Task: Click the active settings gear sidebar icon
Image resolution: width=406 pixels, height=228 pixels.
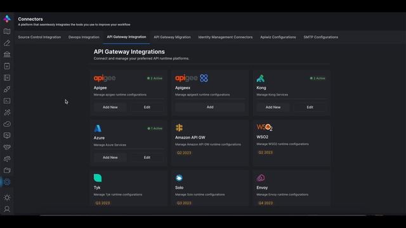Action: coord(7,182)
